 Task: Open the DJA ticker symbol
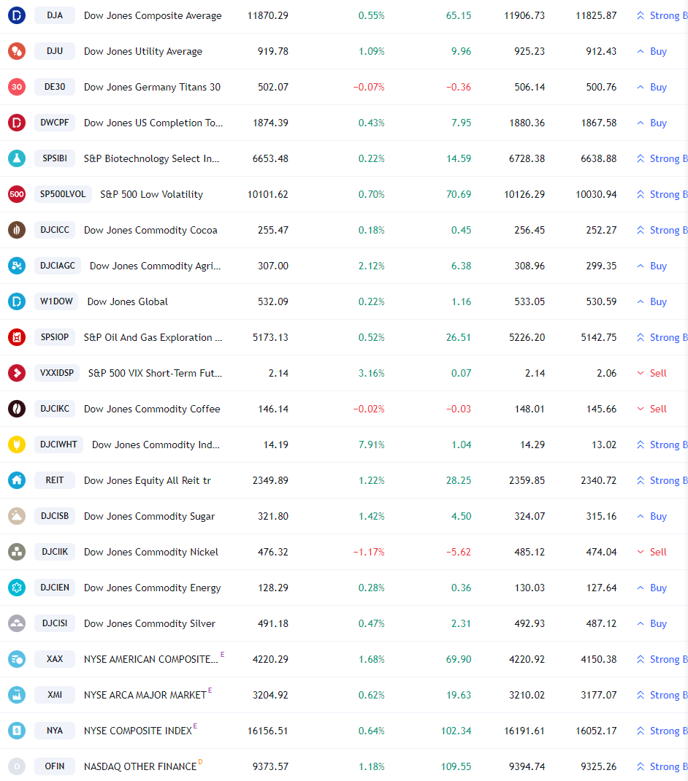(x=55, y=15)
